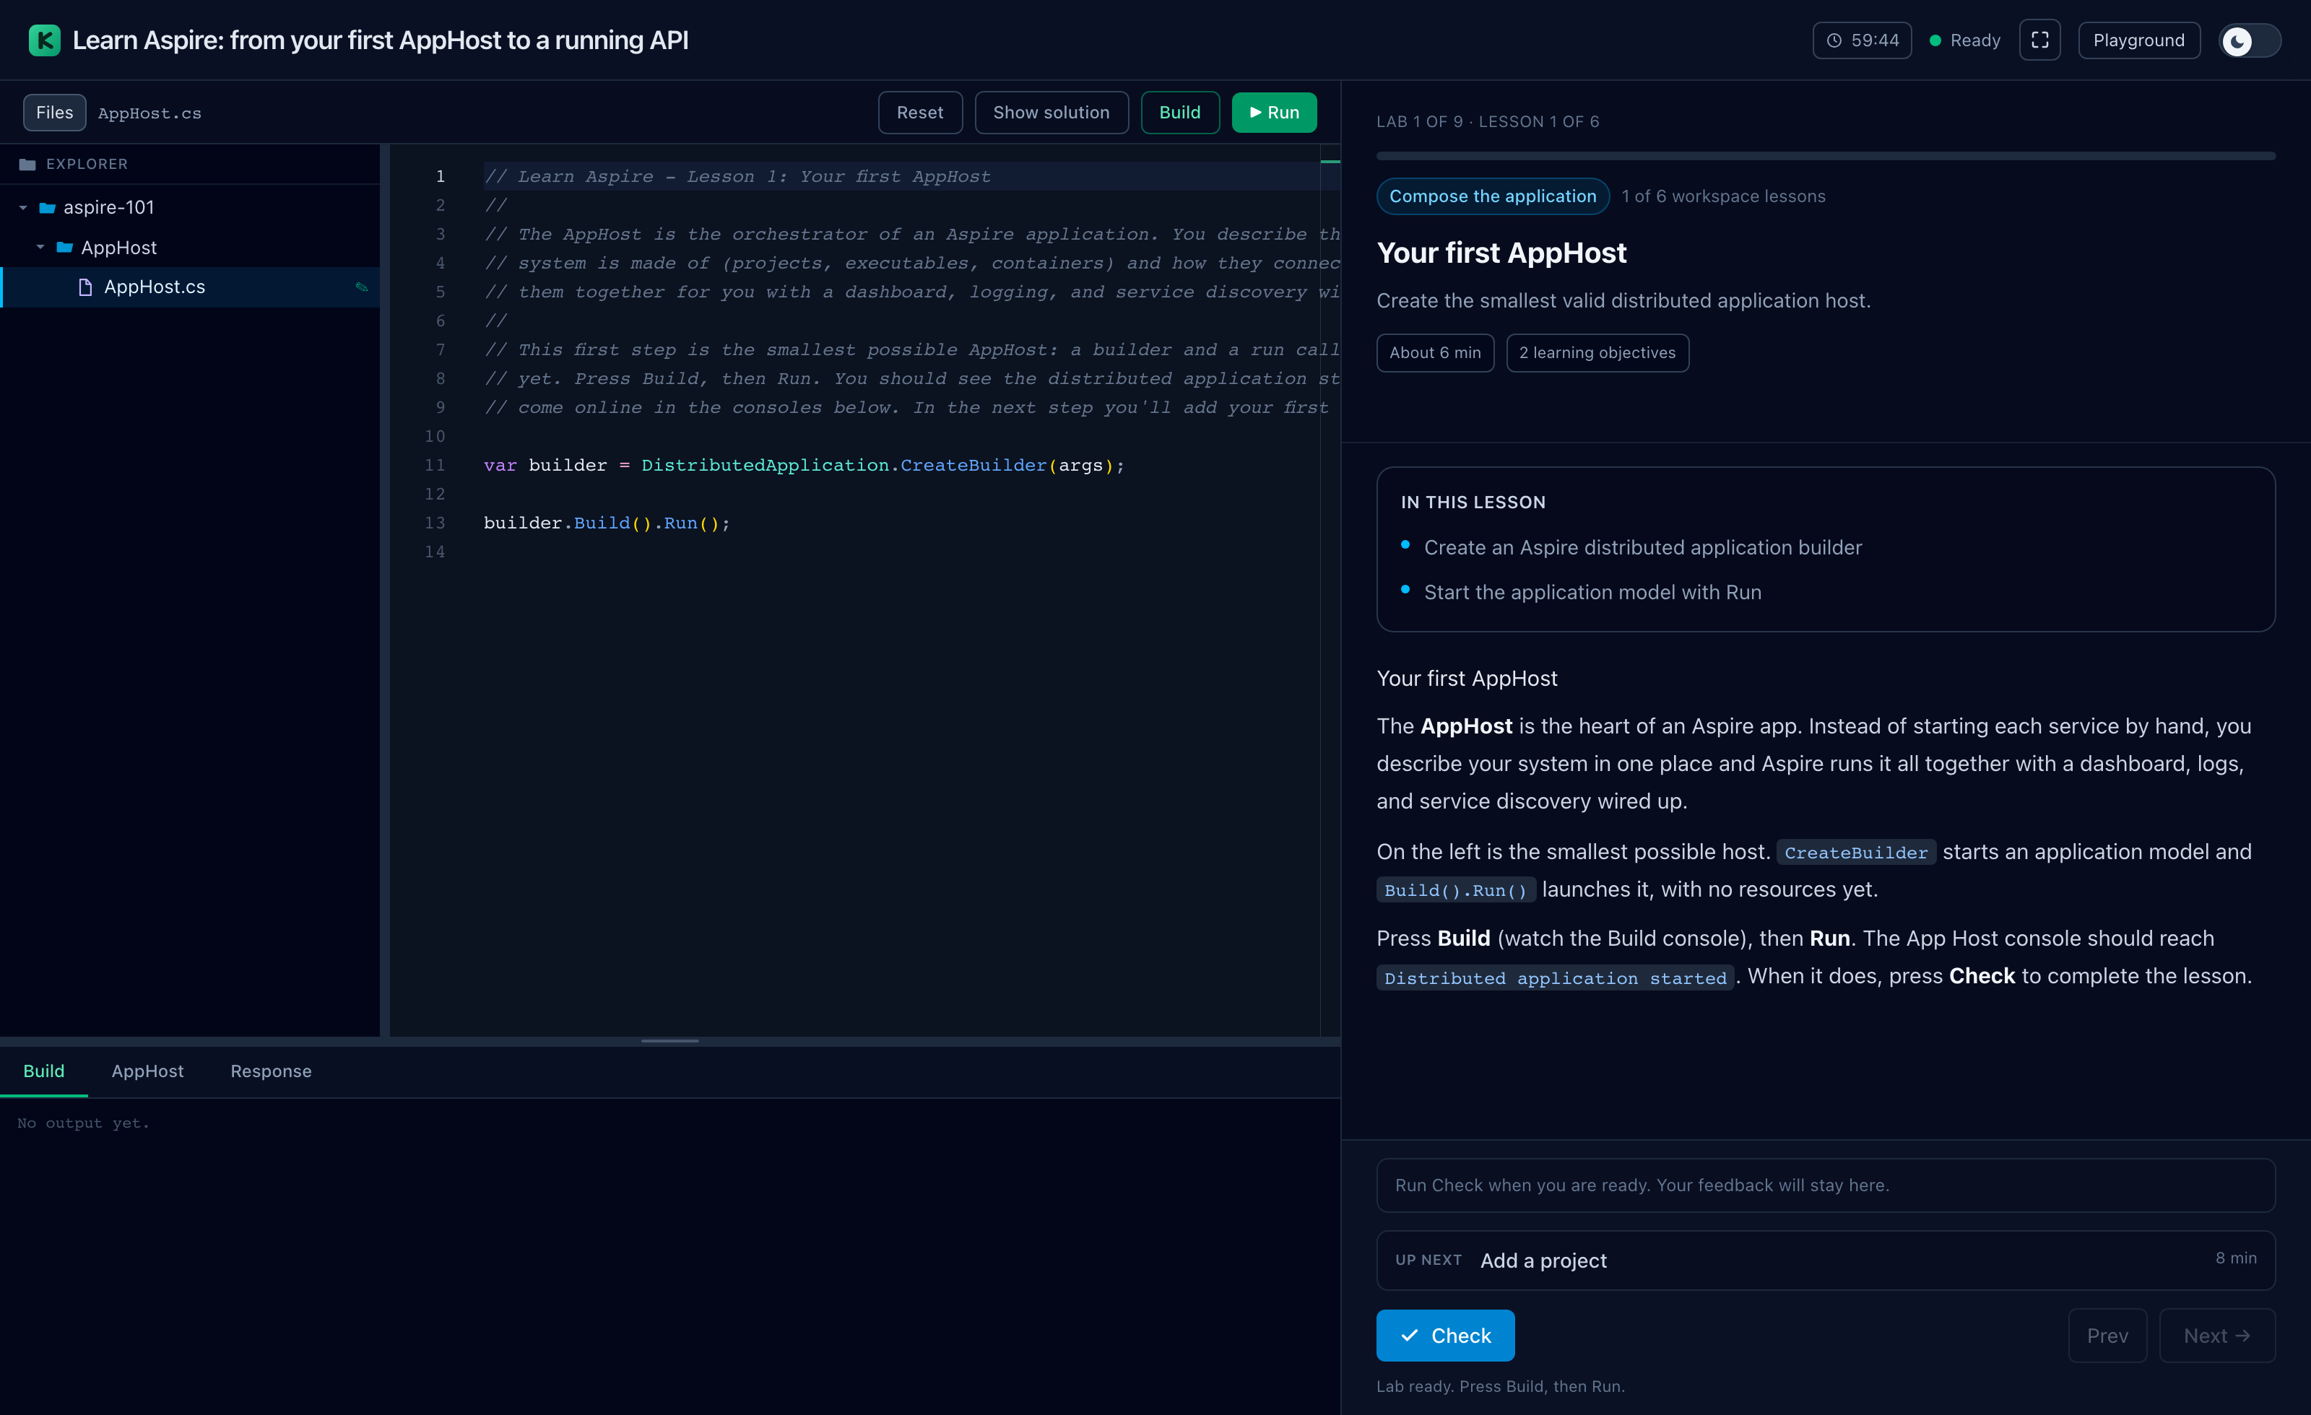Select the AppHost folder icon
The image size is (2311, 1415).
(65, 248)
